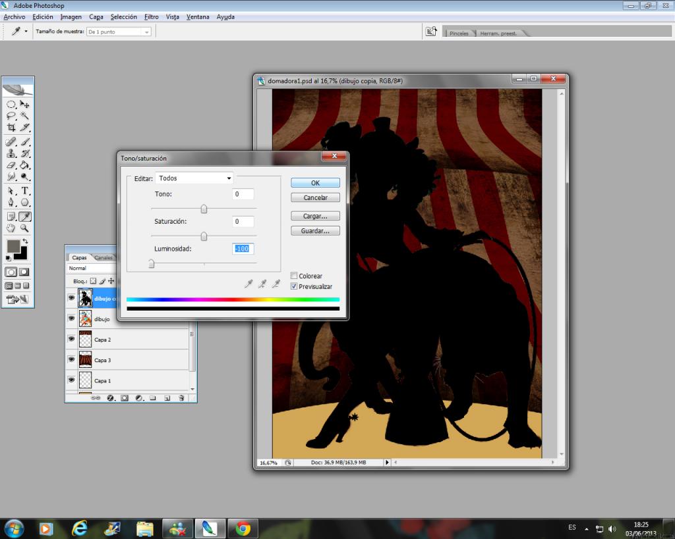Show hidden system tray icons
Screen dimensions: 675x539
coord(586,528)
